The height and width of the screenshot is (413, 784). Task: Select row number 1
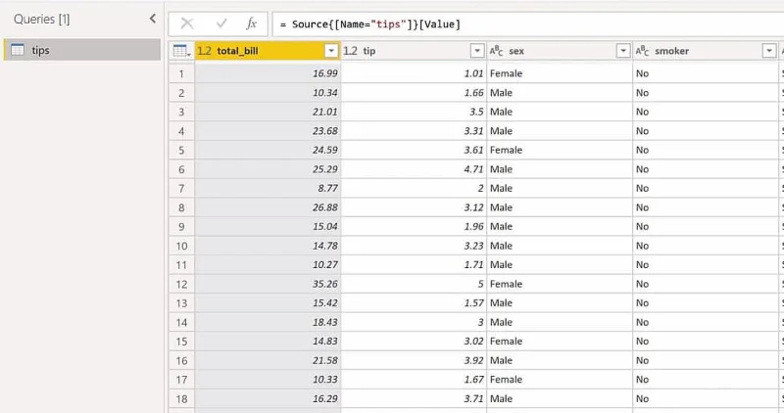coord(181,74)
